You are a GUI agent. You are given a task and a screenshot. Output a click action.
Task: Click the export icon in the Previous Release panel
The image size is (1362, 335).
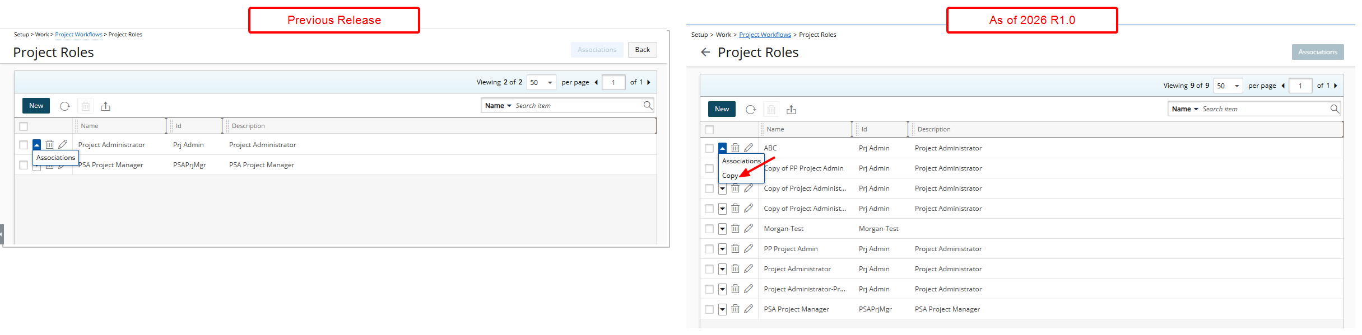coord(105,106)
